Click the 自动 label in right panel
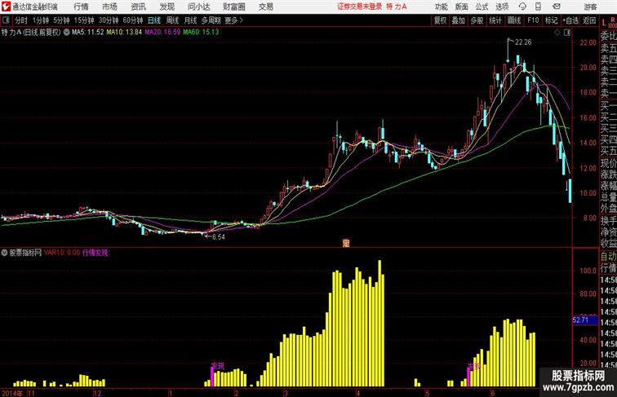This screenshot has height=397, width=617. 608,257
